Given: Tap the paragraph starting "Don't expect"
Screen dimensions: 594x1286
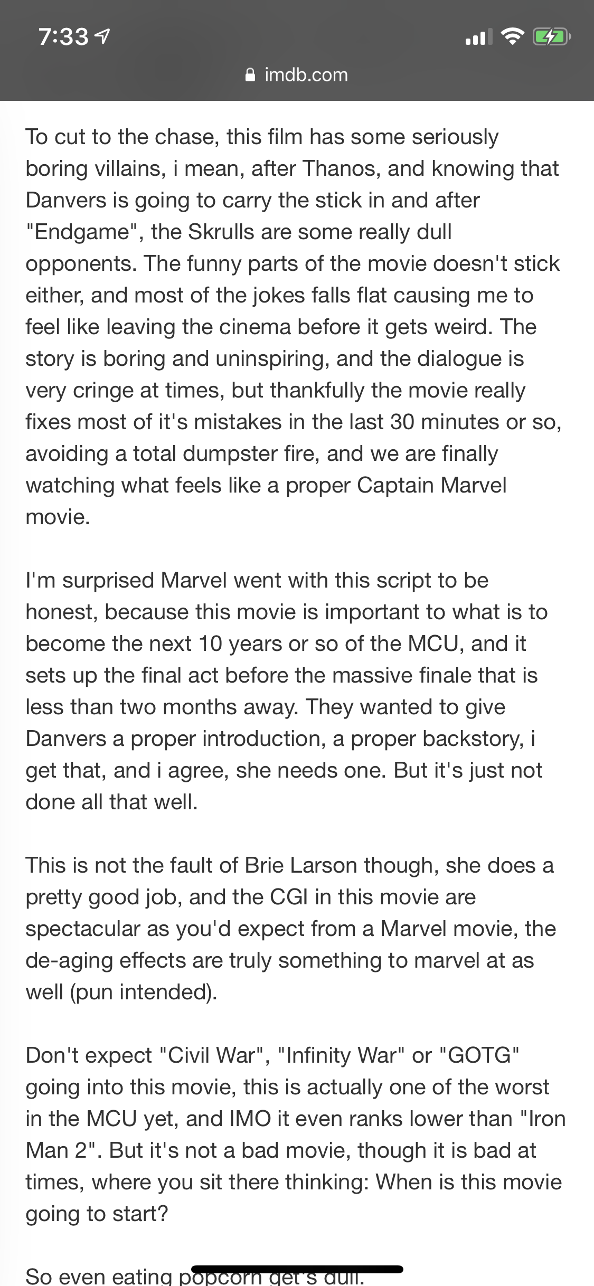Looking at the screenshot, I should pyautogui.click(x=296, y=1134).
